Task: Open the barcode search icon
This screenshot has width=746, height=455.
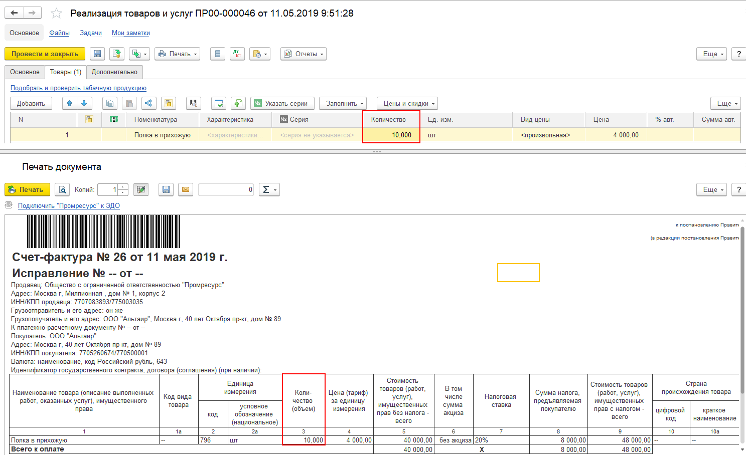Action: coord(194,103)
